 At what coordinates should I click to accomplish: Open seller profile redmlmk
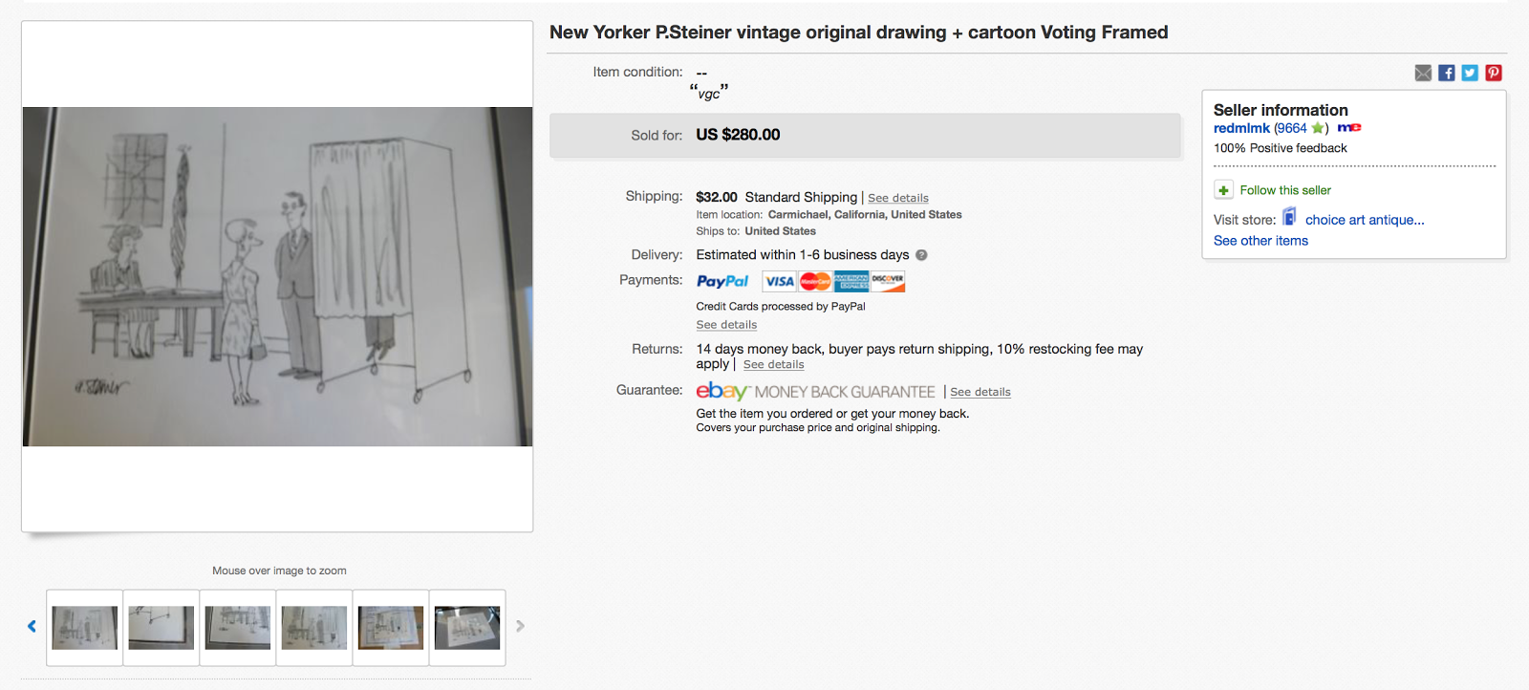(x=1241, y=128)
